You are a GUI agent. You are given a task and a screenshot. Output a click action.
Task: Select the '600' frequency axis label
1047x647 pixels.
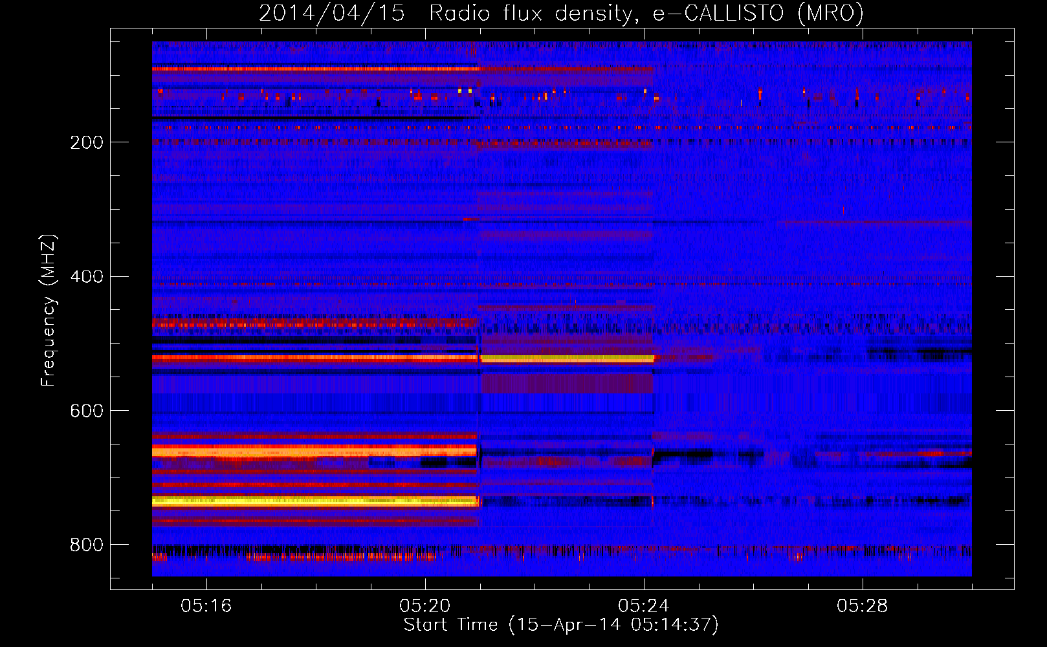pos(87,411)
